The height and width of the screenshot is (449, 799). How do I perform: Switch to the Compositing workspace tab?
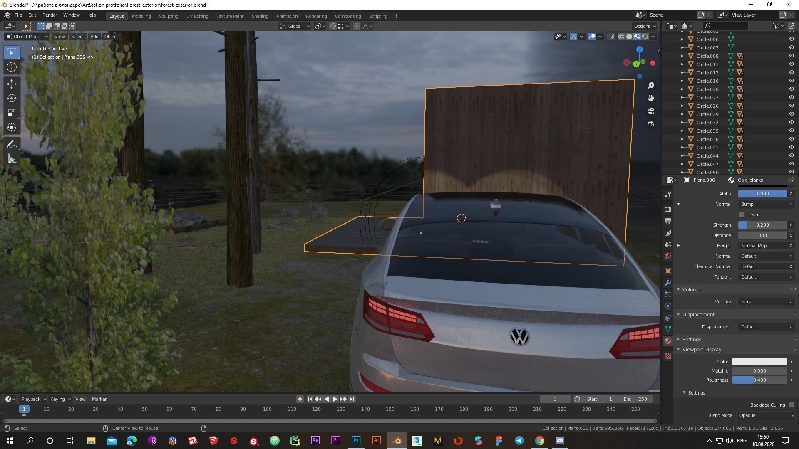click(347, 16)
